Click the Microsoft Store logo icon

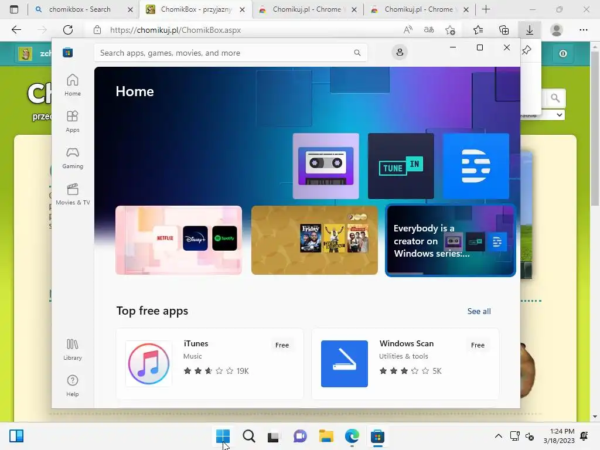tap(68, 52)
